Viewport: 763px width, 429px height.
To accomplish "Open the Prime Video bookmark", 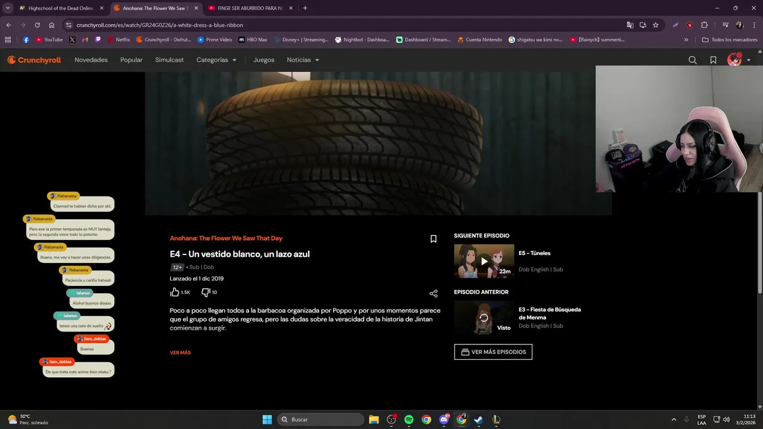I will pyautogui.click(x=215, y=40).
